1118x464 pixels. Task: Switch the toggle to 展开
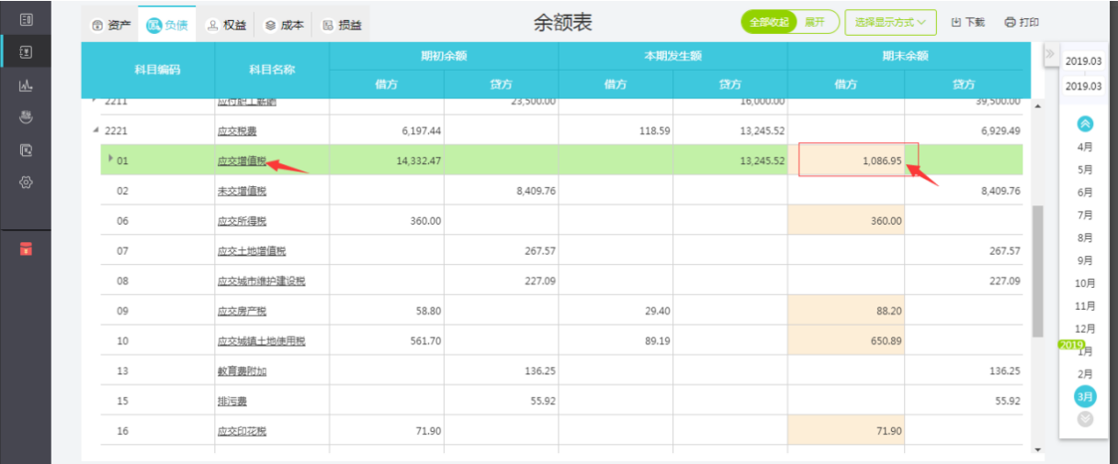pyautogui.click(x=814, y=22)
